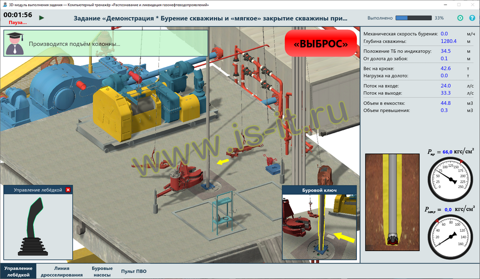This screenshot has width=480, height=279.
Task: Open the Пульт ПВО tab
Action: pos(134,272)
